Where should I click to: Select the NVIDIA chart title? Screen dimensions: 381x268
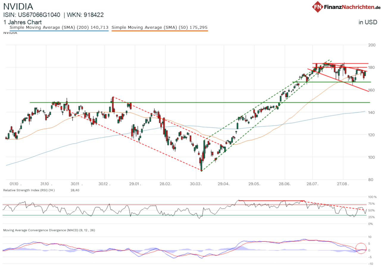pos(18,7)
